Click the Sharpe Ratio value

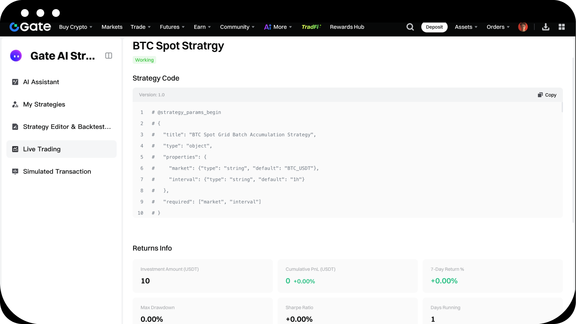pos(299,319)
